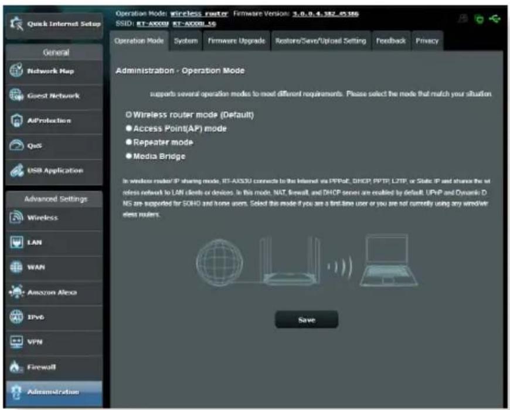Click Quick Internet Setup label text
The image size is (510, 410).
[x=64, y=23]
